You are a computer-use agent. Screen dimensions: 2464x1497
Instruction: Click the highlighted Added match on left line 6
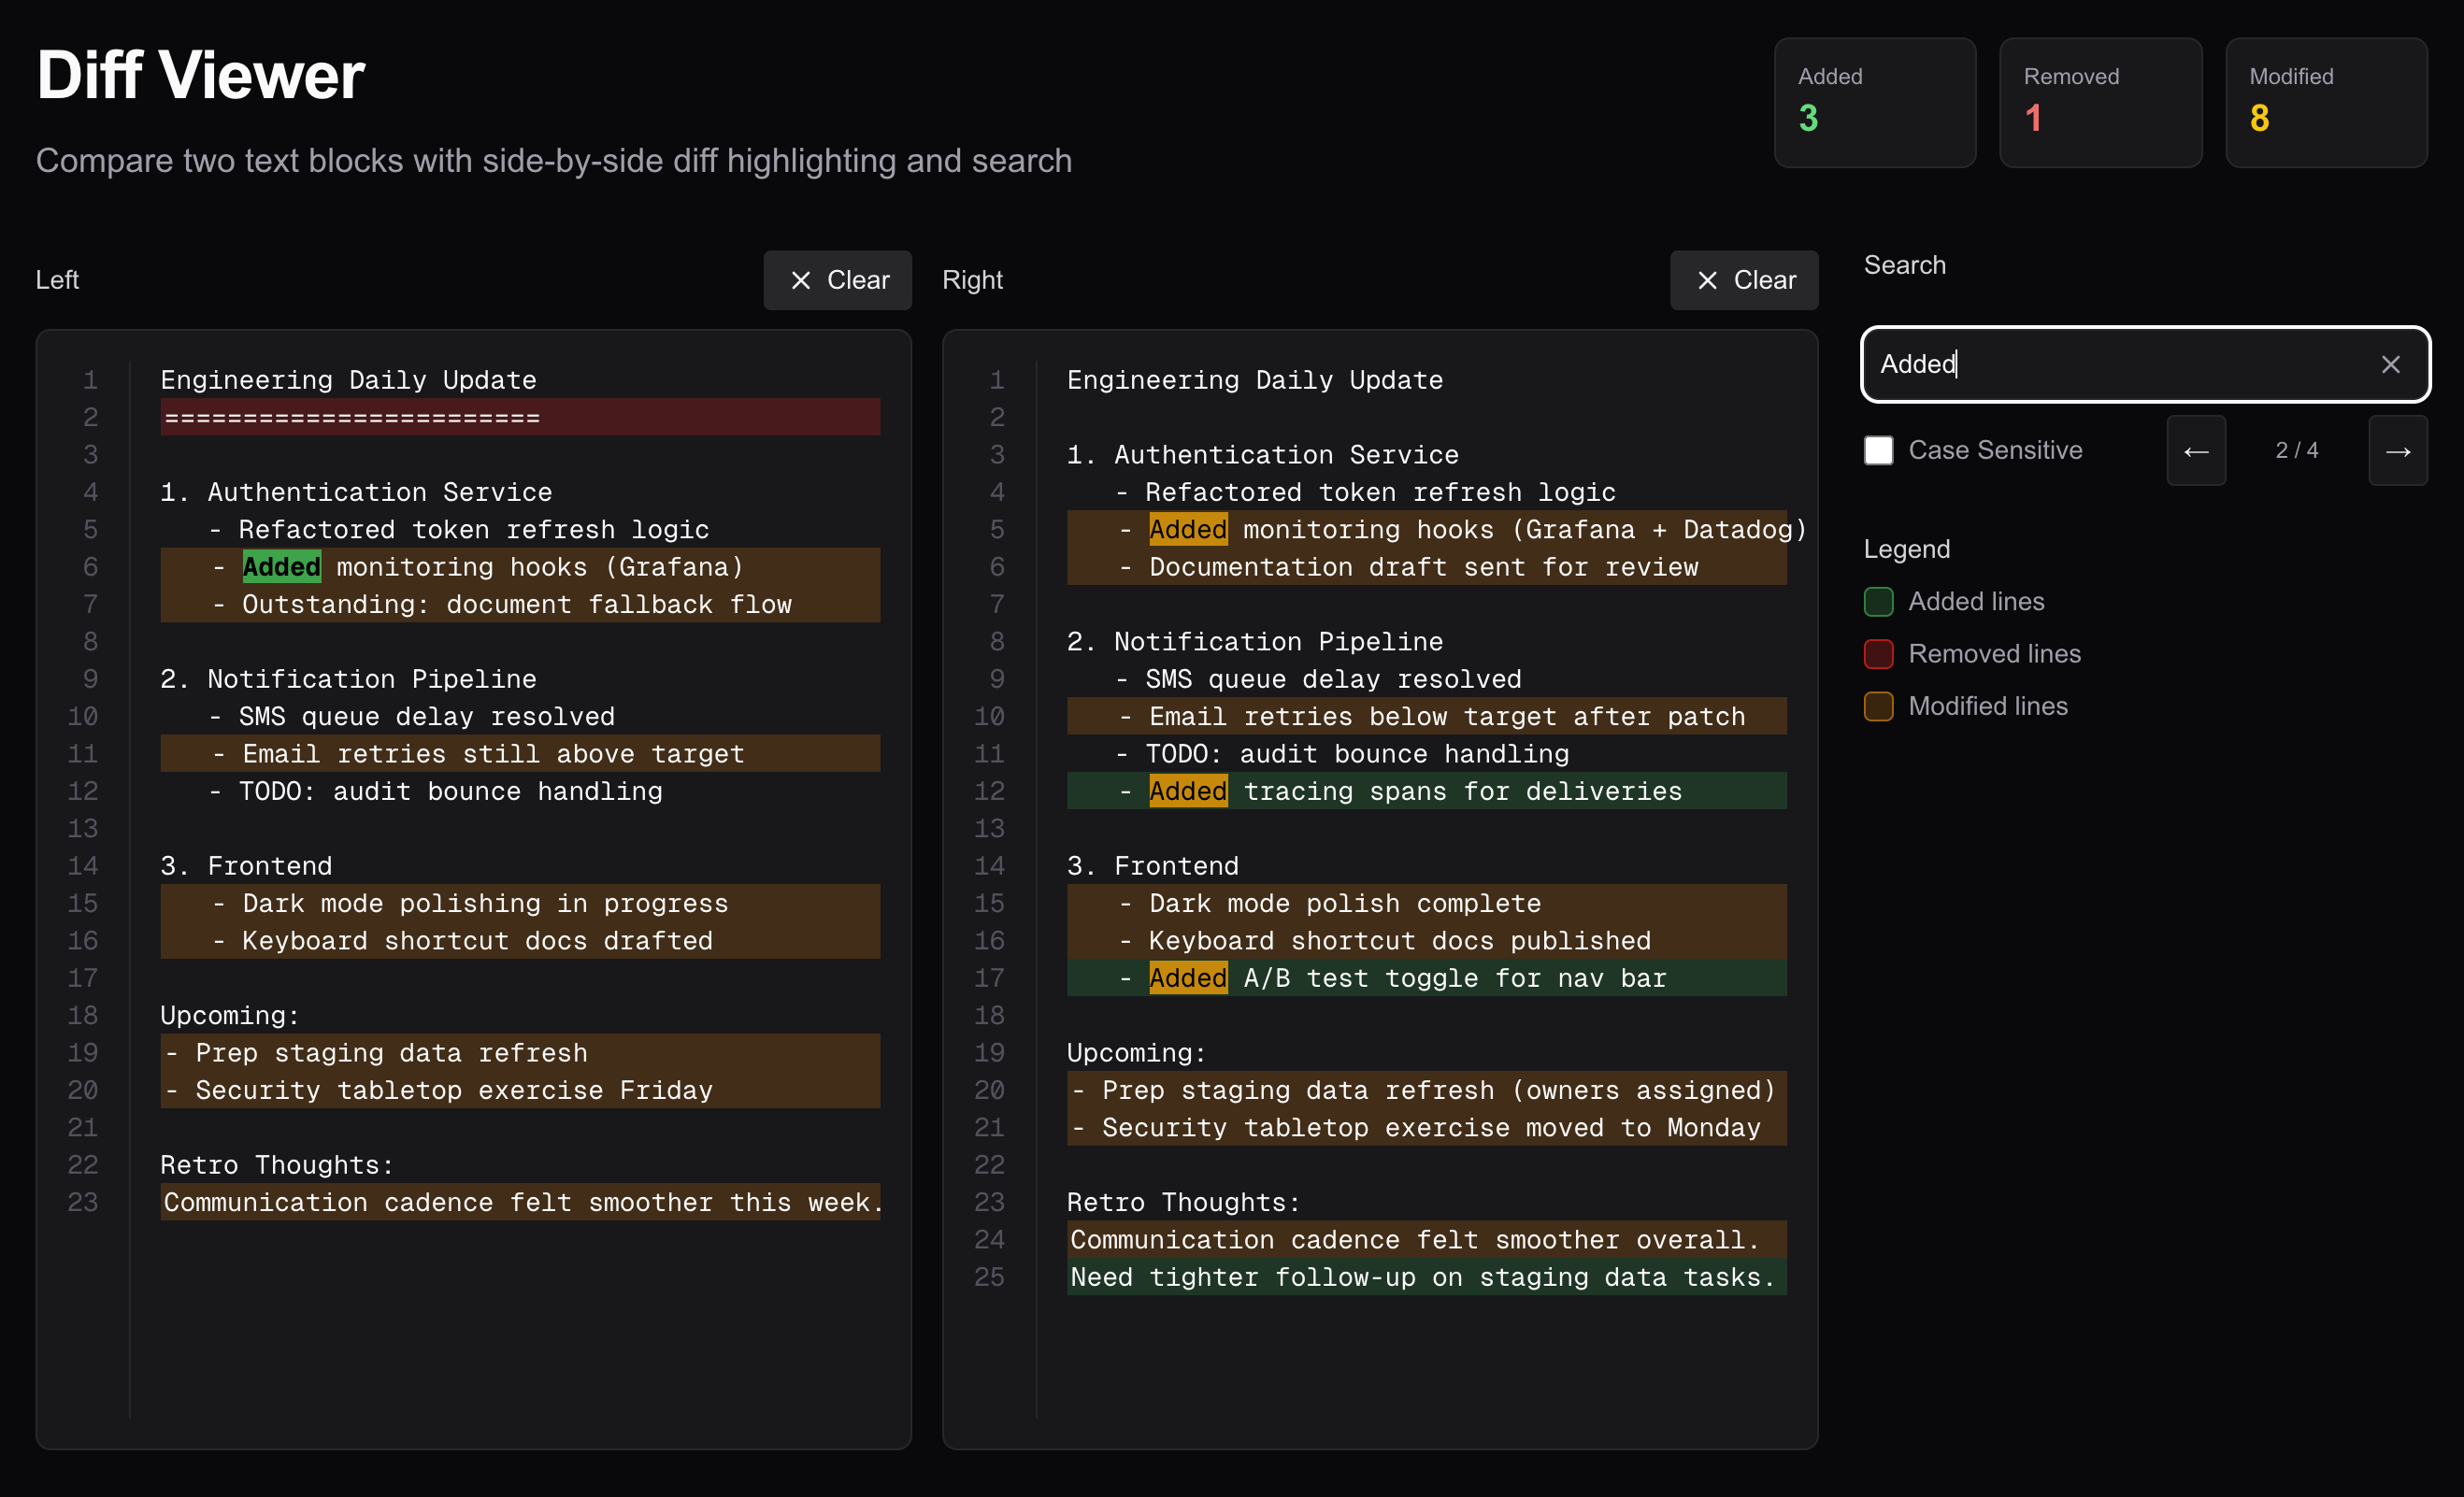coord(280,566)
